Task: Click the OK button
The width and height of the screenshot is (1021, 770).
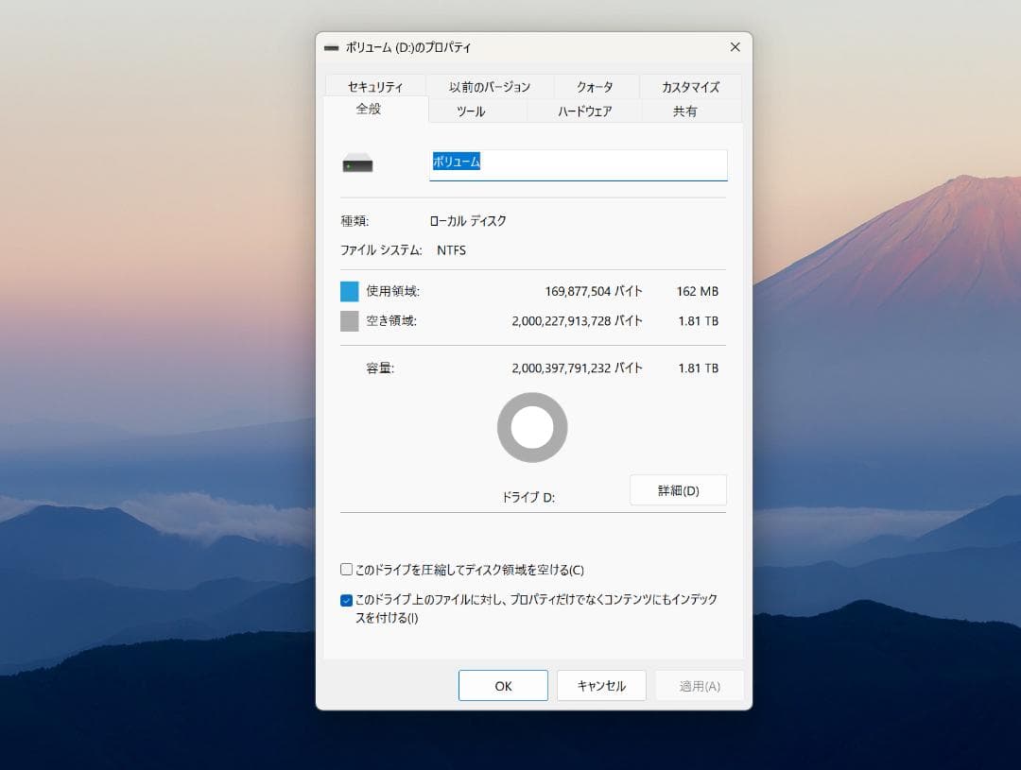Action: [503, 685]
